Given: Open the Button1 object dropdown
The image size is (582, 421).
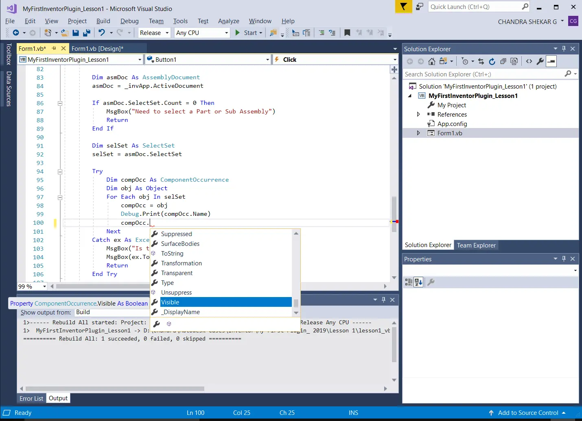Looking at the screenshot, I should (208, 60).
